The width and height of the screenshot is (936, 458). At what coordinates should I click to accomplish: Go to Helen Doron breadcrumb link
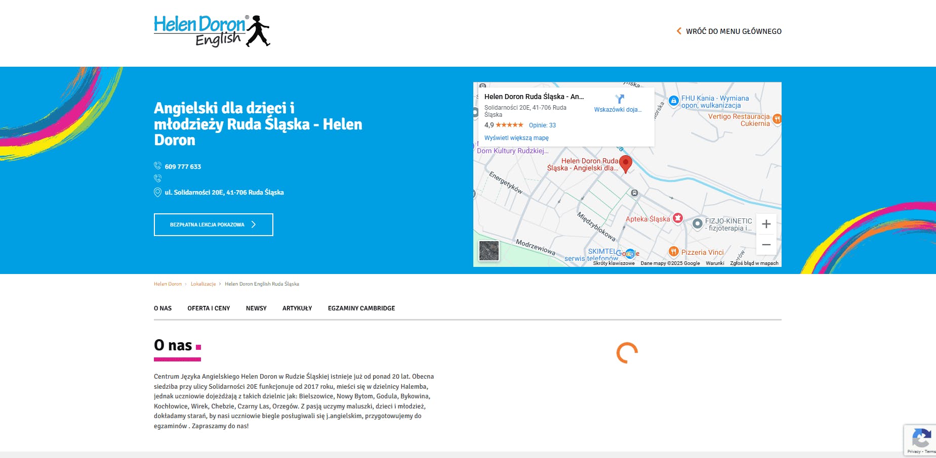pyautogui.click(x=168, y=284)
